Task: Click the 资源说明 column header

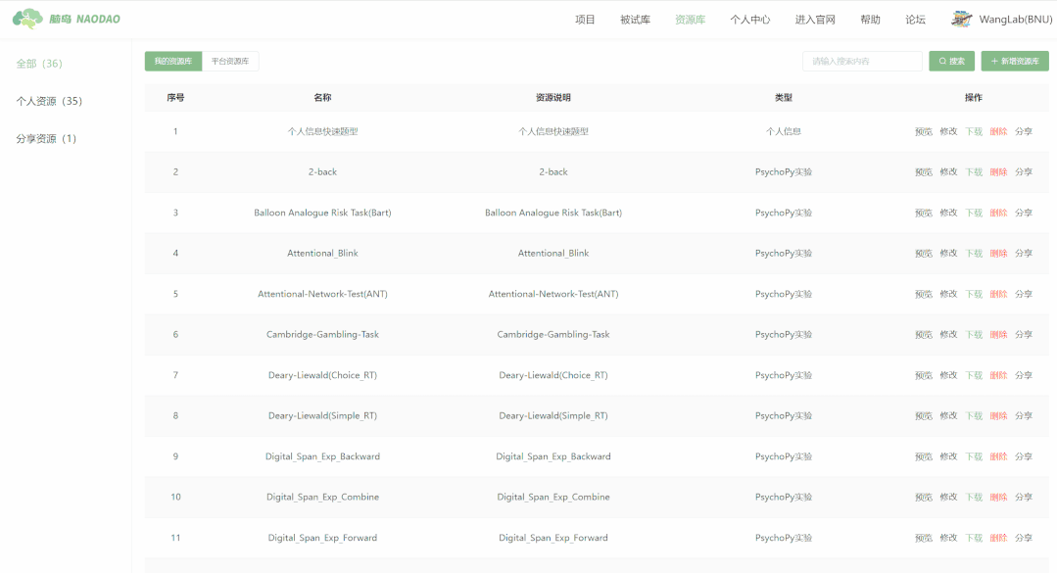Action: 553,98
